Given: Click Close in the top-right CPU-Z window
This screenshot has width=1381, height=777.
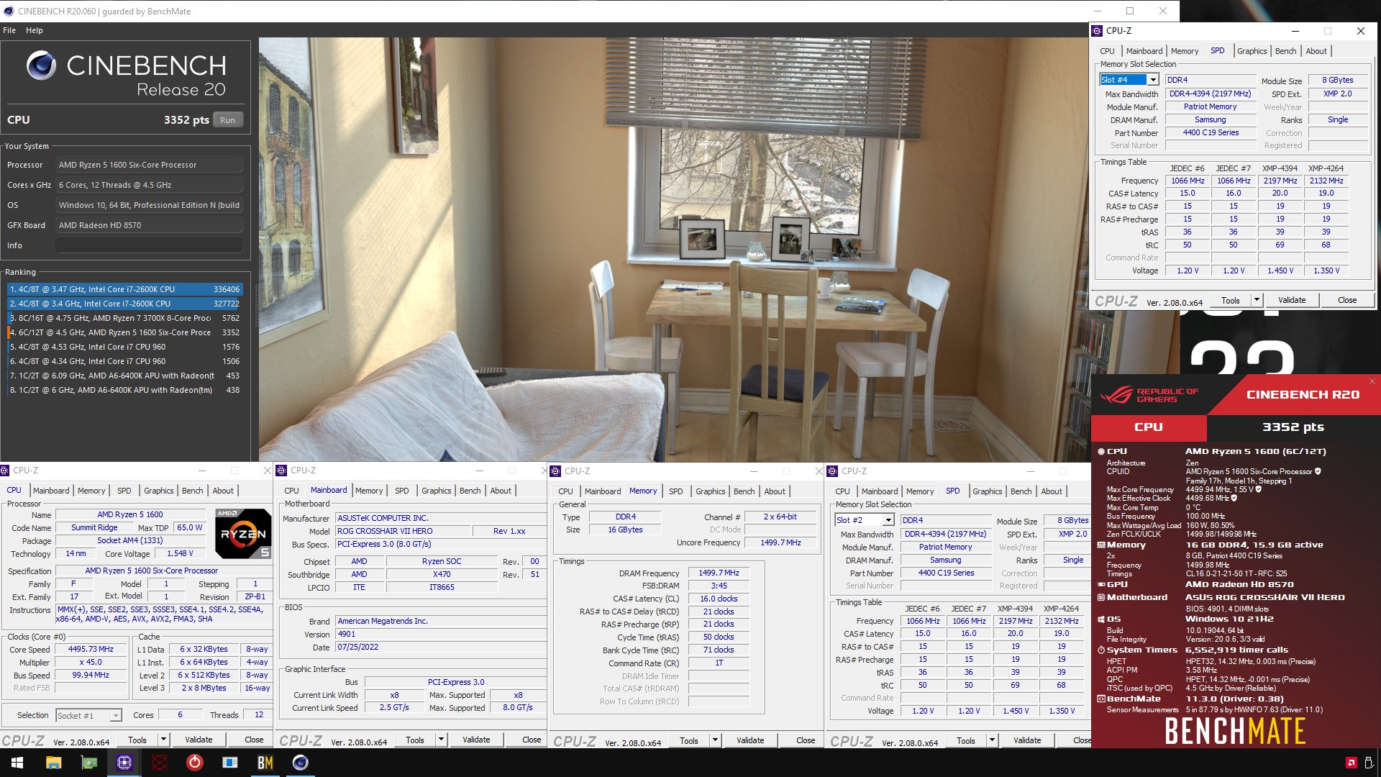Looking at the screenshot, I should pos(1347,300).
